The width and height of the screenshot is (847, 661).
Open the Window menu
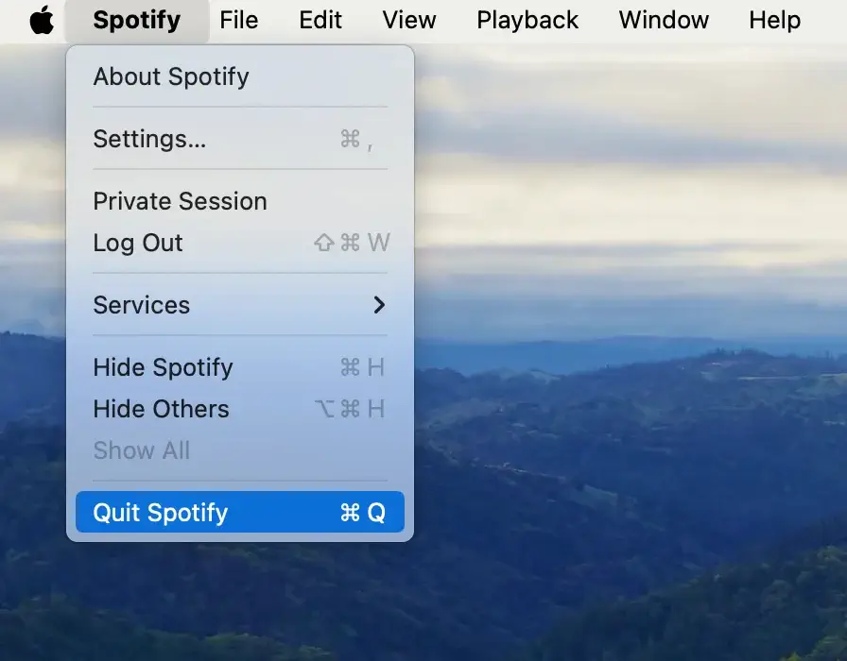[663, 20]
